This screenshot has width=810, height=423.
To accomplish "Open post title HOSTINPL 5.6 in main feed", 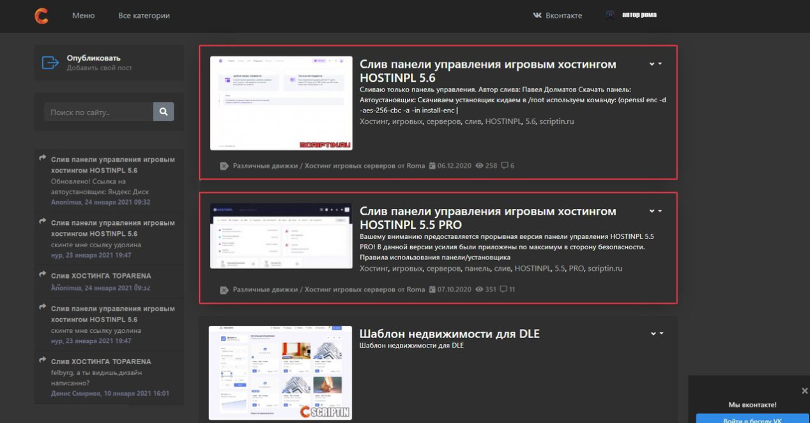I will pyautogui.click(x=488, y=71).
